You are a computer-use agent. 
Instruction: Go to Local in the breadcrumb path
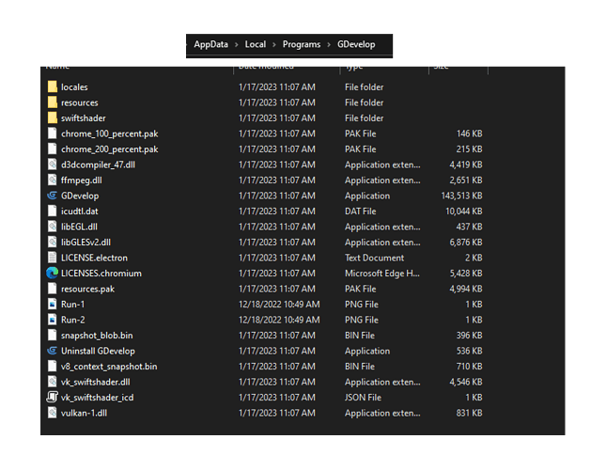click(x=256, y=44)
